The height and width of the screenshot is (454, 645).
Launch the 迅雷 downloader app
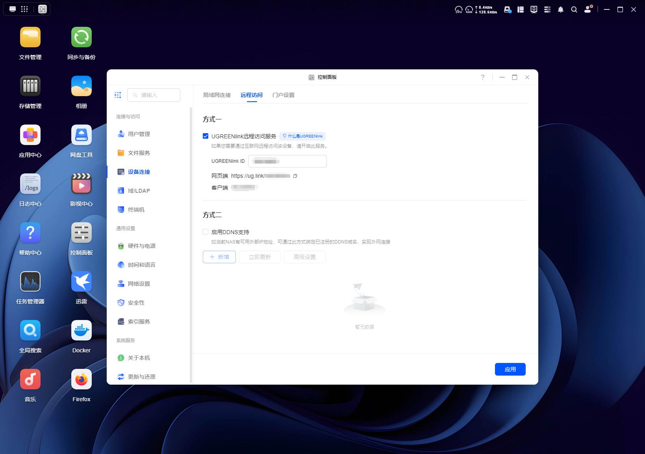pos(82,281)
